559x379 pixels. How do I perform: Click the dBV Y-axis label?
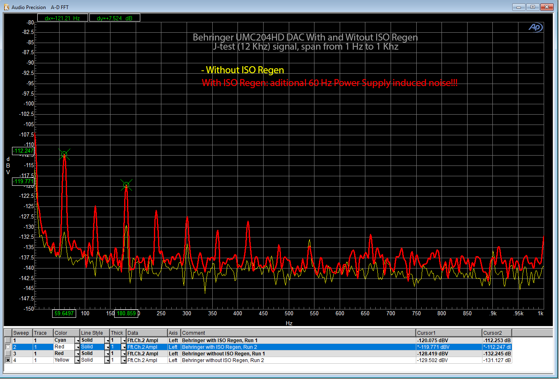[x=8, y=166]
